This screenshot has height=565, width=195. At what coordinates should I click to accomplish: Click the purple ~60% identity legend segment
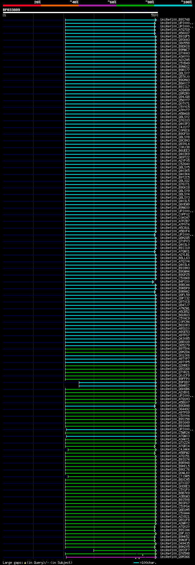click(x=97, y=5)
